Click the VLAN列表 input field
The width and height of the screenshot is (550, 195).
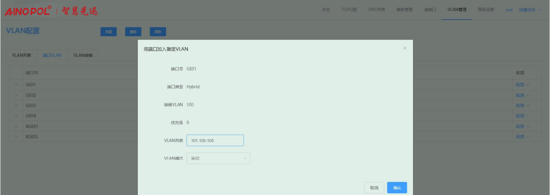tap(215, 140)
